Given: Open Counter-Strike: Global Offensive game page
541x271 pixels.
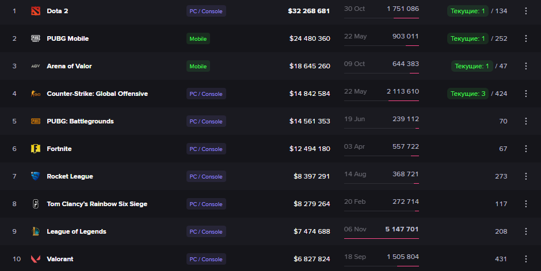Looking at the screenshot, I should click(97, 94).
